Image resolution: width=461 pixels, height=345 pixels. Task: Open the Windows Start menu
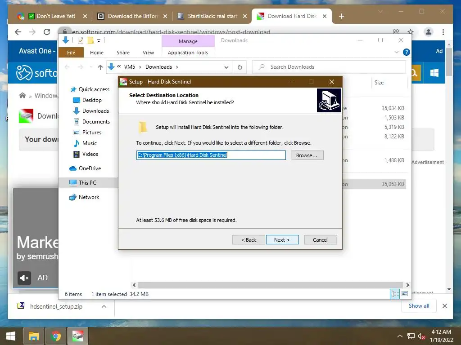click(x=11, y=336)
